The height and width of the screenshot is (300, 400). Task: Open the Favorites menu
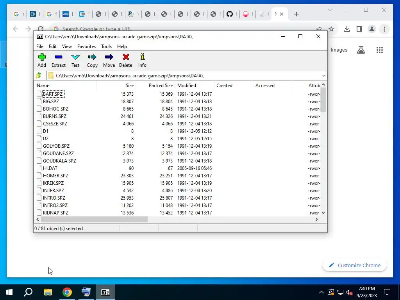[86, 46]
